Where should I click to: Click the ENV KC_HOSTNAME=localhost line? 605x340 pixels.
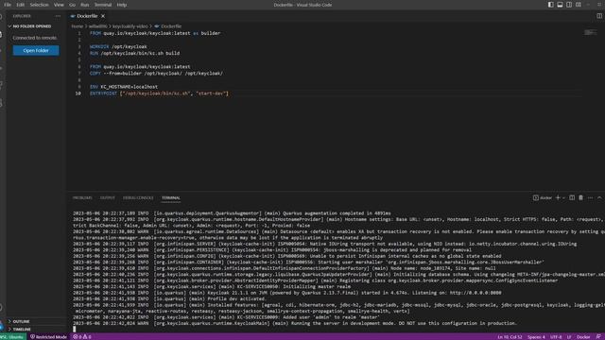click(124, 87)
